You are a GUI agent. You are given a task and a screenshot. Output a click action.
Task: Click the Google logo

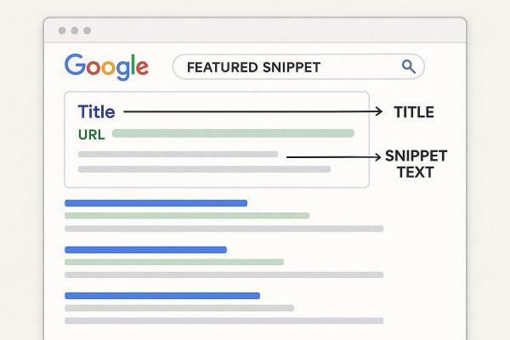(x=106, y=66)
